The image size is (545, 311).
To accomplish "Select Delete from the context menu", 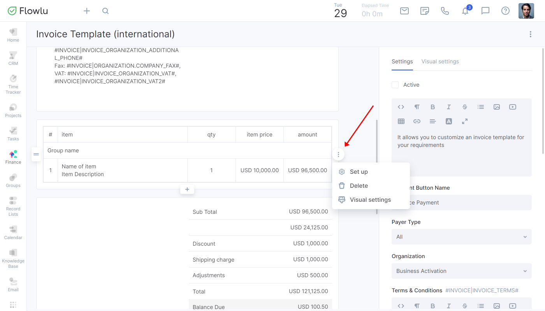I will [x=359, y=186].
